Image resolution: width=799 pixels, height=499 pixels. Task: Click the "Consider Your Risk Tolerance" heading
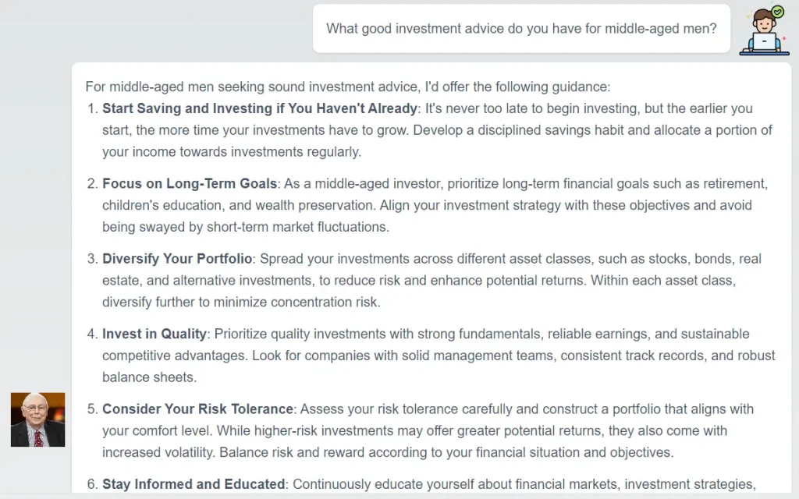[x=197, y=409]
